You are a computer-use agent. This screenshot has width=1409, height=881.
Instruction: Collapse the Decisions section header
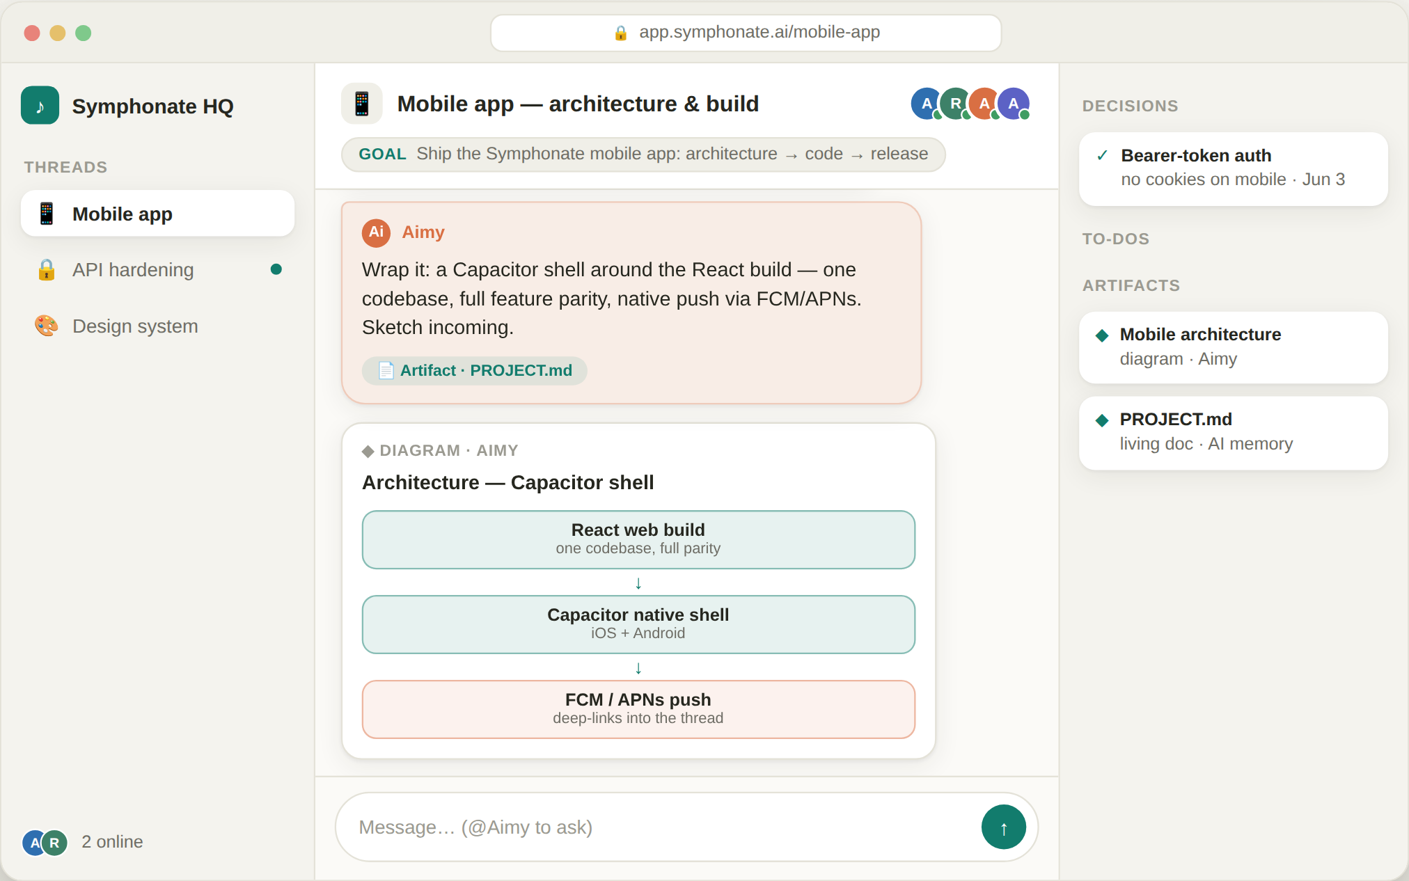click(x=1130, y=106)
